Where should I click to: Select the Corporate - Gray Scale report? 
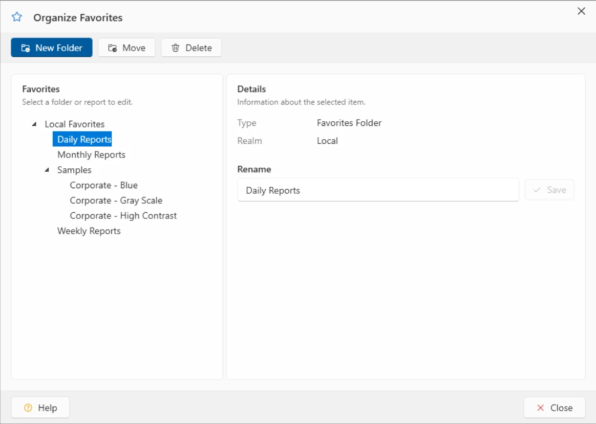(x=116, y=200)
